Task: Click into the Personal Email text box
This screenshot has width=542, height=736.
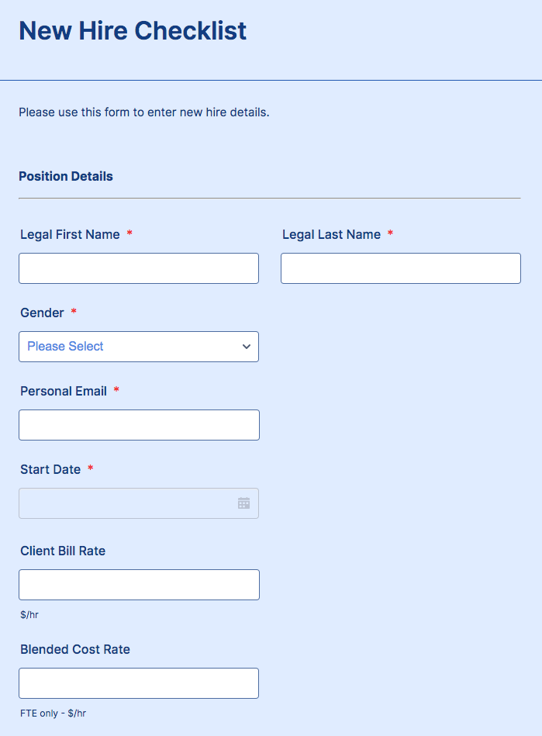Action: [139, 425]
